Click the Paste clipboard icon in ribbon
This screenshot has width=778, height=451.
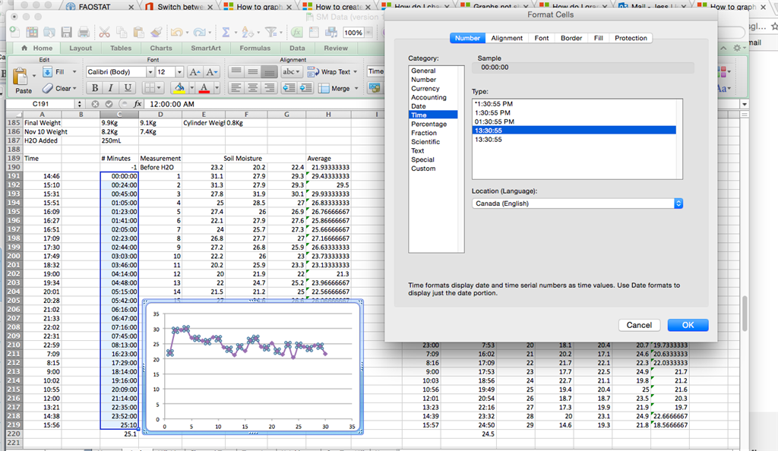21,77
